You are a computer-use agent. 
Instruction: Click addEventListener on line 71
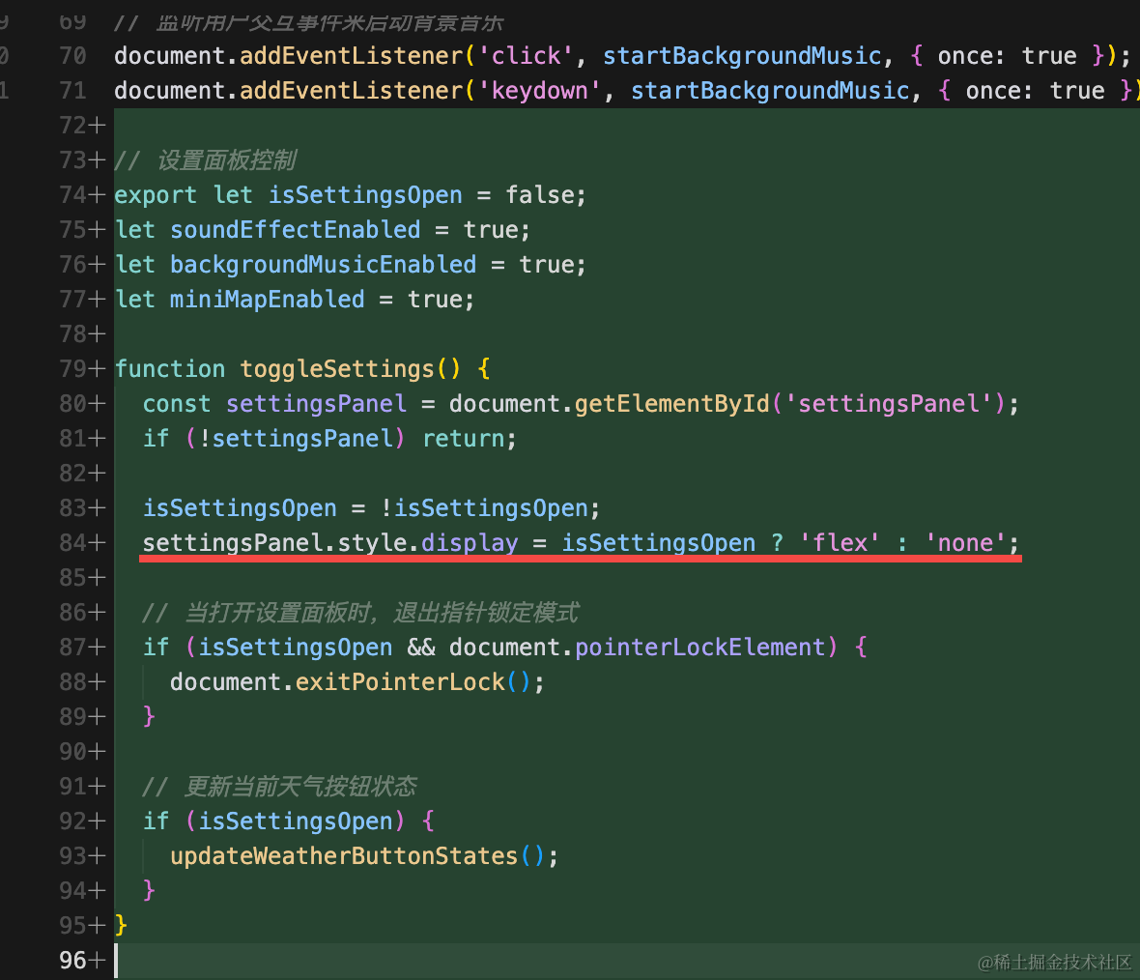pyautogui.click(x=351, y=91)
